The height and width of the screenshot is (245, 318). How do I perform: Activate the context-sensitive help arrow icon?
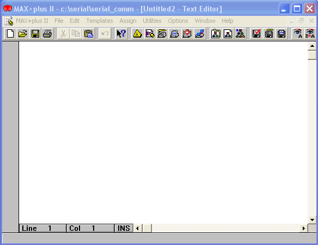coord(121,33)
